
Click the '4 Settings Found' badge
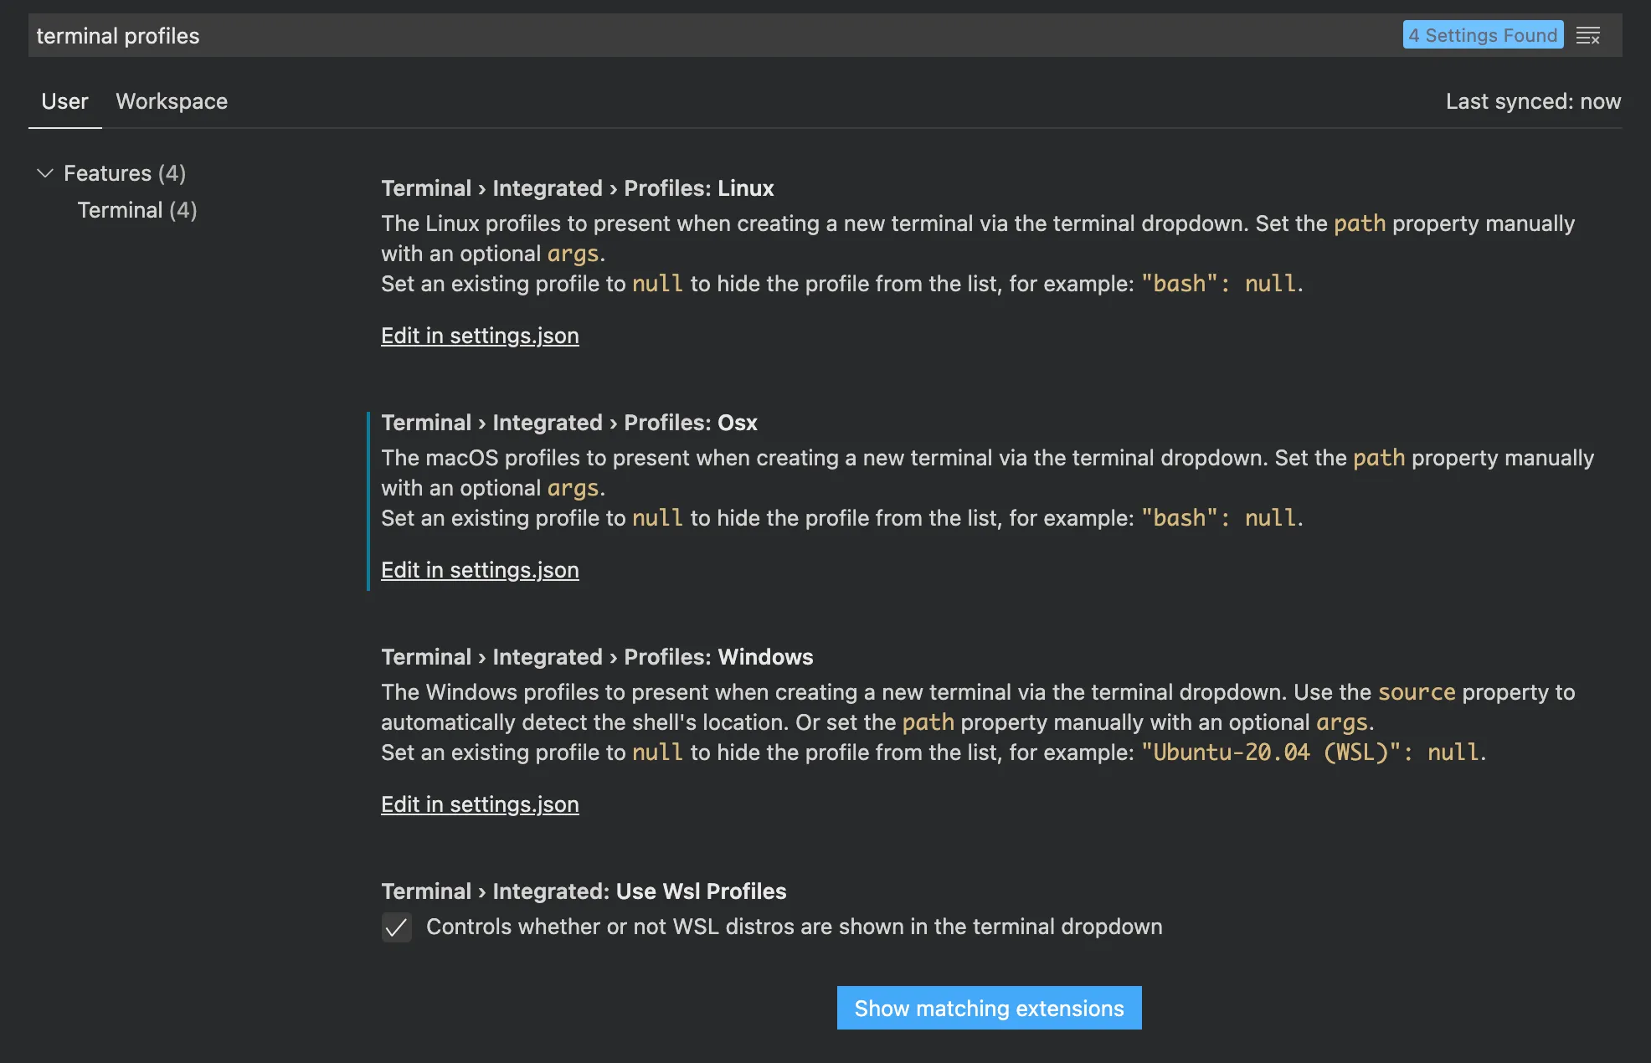(x=1482, y=35)
